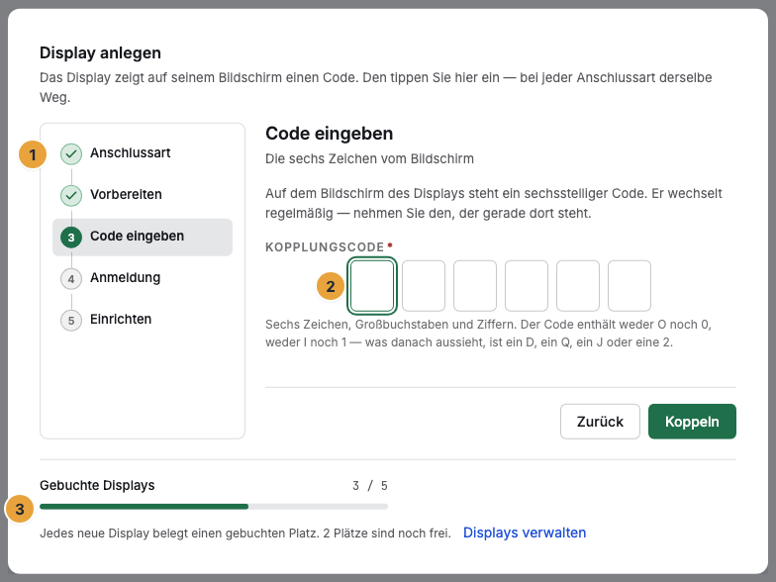Focus the fifth Kopplungscode character box
776x582 pixels.
click(578, 285)
